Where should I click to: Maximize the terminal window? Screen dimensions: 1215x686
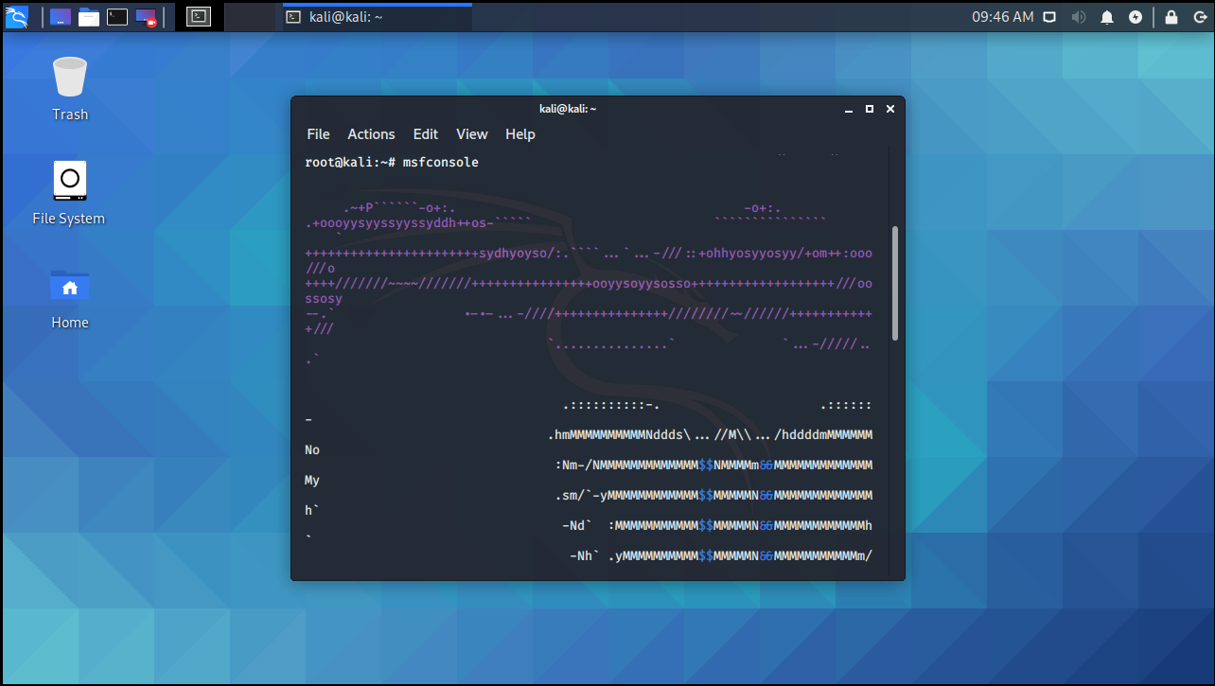[x=870, y=109]
